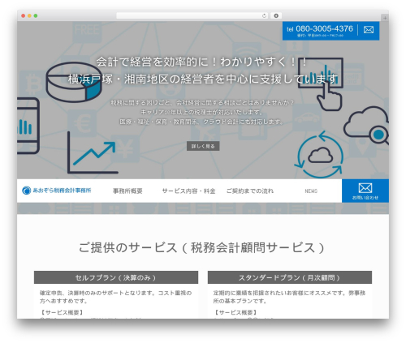Image resolution: width=406 pixels, height=343 pixels.
Task: Click the cloud sync arrows illustration
Action: tap(319, 155)
